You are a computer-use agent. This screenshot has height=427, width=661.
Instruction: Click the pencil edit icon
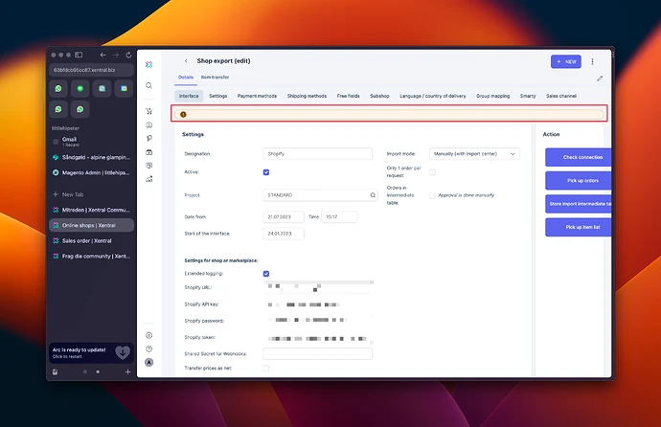click(x=600, y=79)
